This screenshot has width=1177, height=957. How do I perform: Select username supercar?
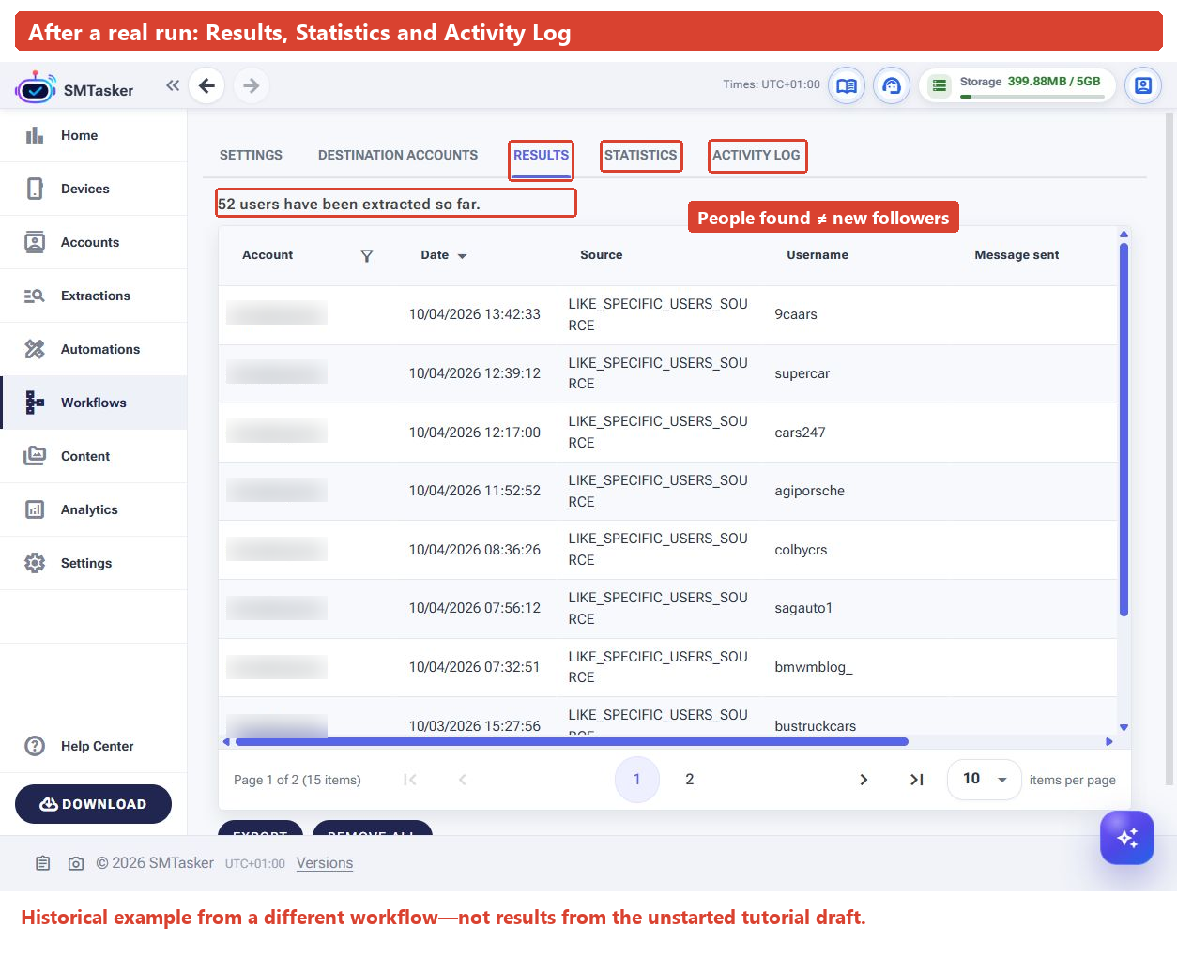click(802, 373)
